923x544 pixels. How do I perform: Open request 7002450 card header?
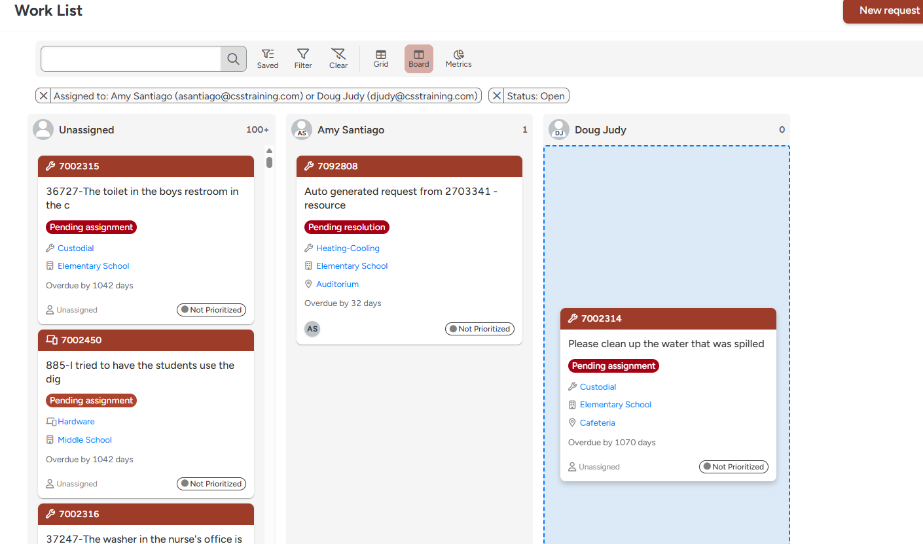(146, 340)
